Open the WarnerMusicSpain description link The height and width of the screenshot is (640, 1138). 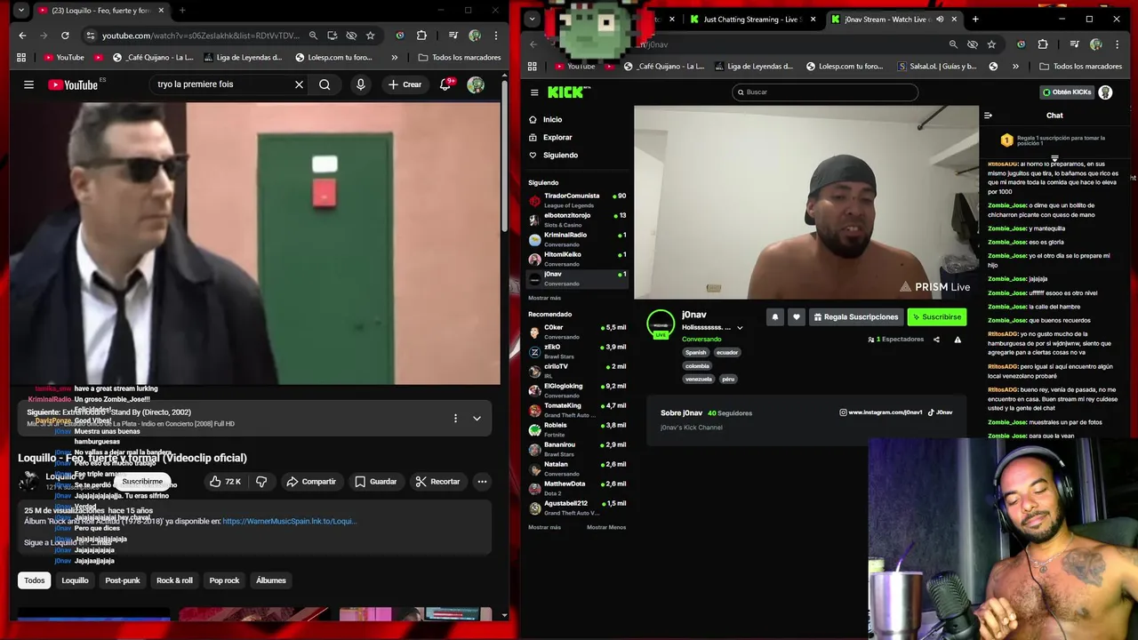(x=289, y=522)
